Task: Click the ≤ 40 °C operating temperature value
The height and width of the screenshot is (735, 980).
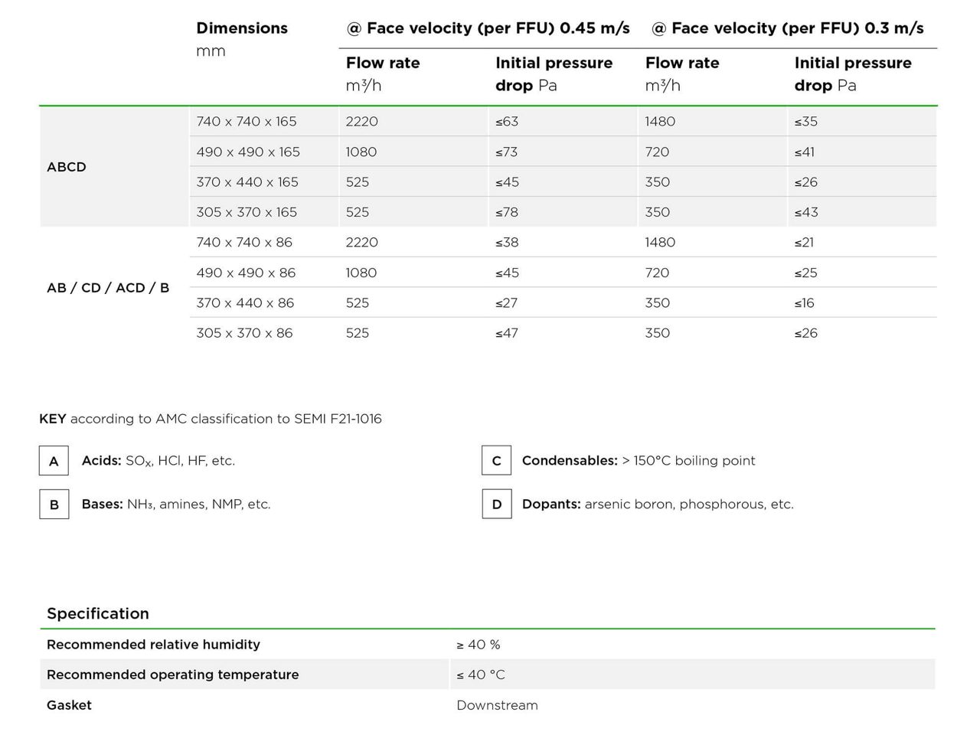Action: click(481, 675)
